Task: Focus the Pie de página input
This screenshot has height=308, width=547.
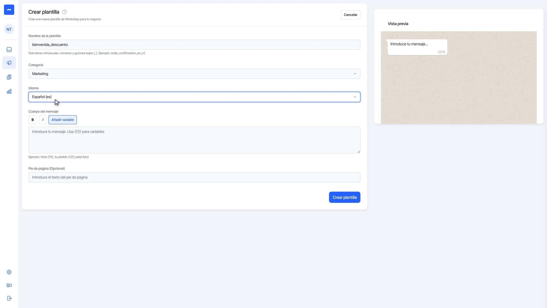Action: [x=194, y=177]
